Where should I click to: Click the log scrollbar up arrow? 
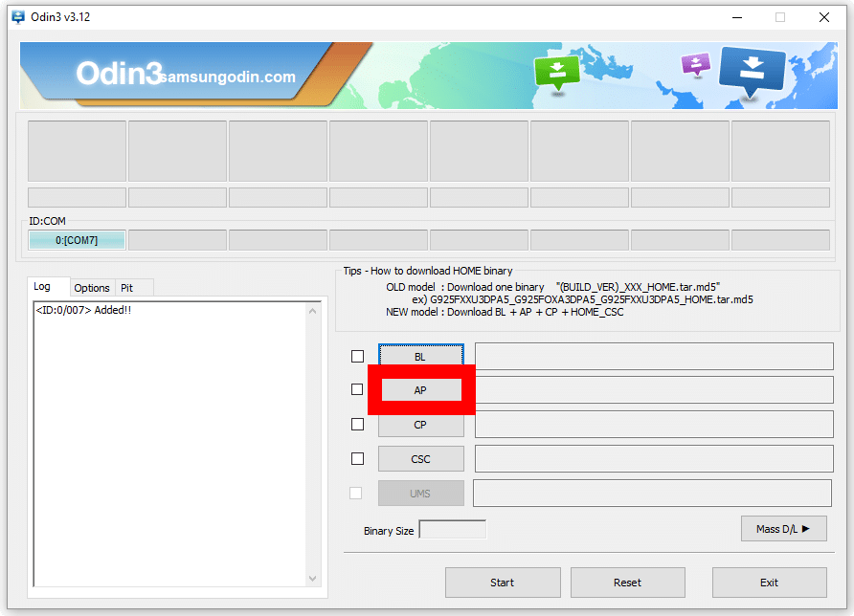pyautogui.click(x=313, y=311)
